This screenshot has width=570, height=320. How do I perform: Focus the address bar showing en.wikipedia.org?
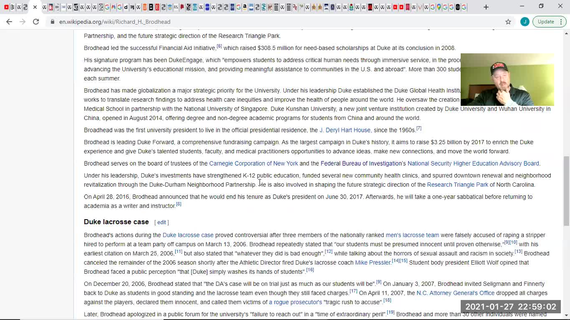275,22
